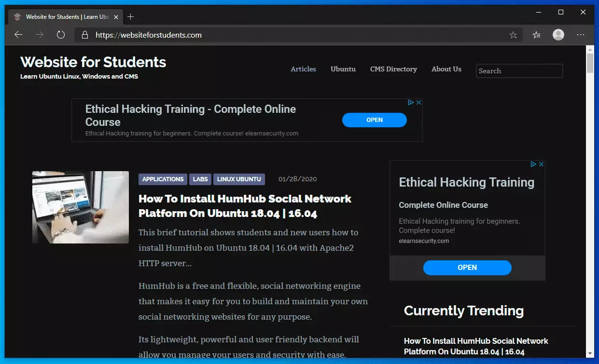Open browser settings and more menu
Viewport: 599px width, 364px height.
pyautogui.click(x=581, y=35)
